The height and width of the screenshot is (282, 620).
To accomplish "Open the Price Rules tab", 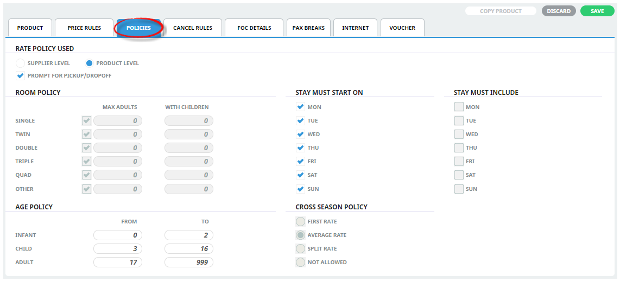I will point(84,28).
